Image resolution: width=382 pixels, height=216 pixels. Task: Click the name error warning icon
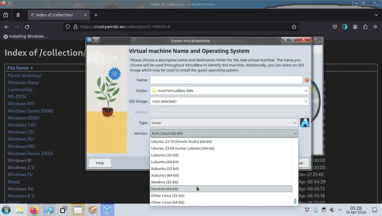[x=307, y=80]
